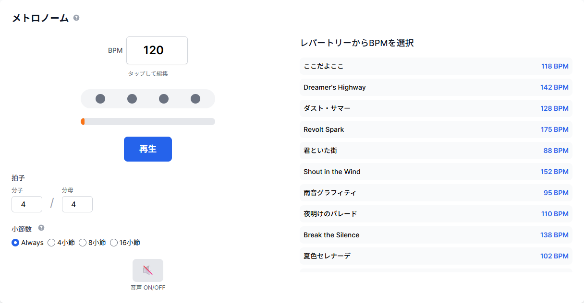Click the 分子 numerator field
The image size is (584, 303).
coord(27,204)
